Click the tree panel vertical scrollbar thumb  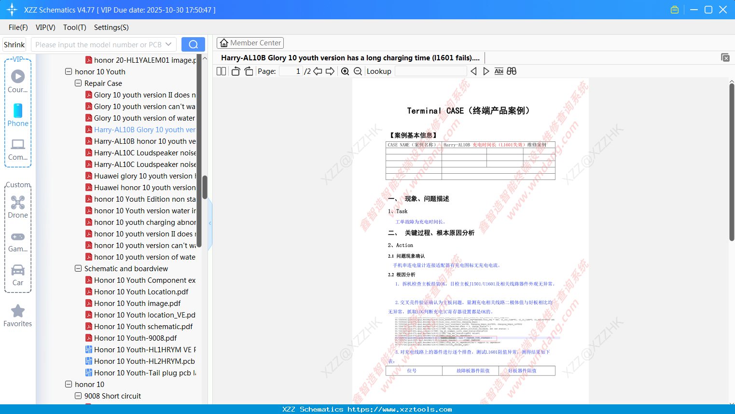click(205, 187)
